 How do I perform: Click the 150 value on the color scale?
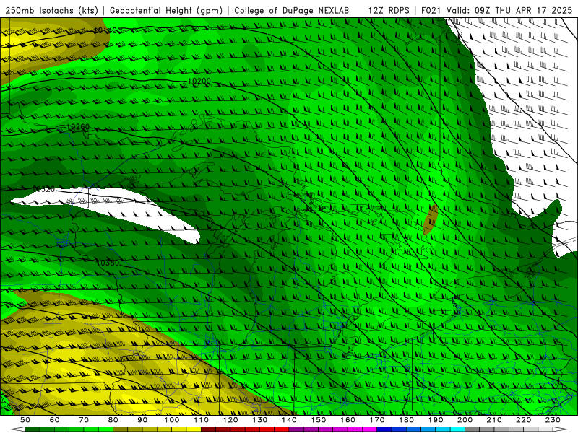coord(319,420)
